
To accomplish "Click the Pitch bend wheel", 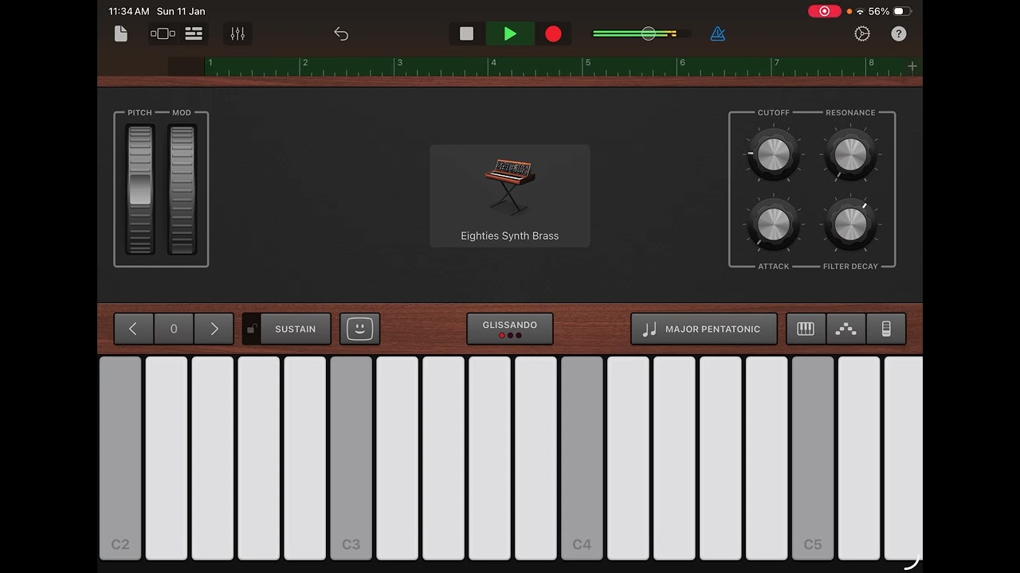I will pos(139,189).
